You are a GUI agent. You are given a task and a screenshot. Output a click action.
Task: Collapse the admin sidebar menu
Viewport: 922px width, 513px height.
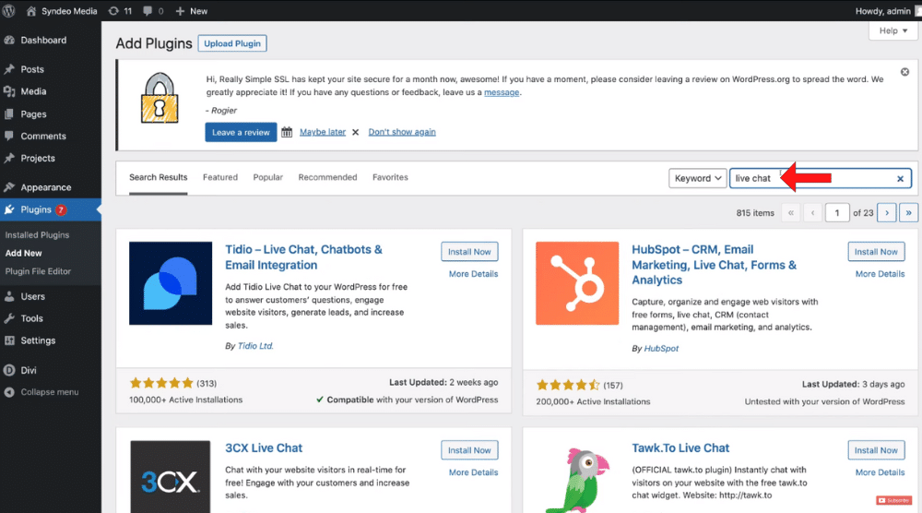click(x=51, y=392)
